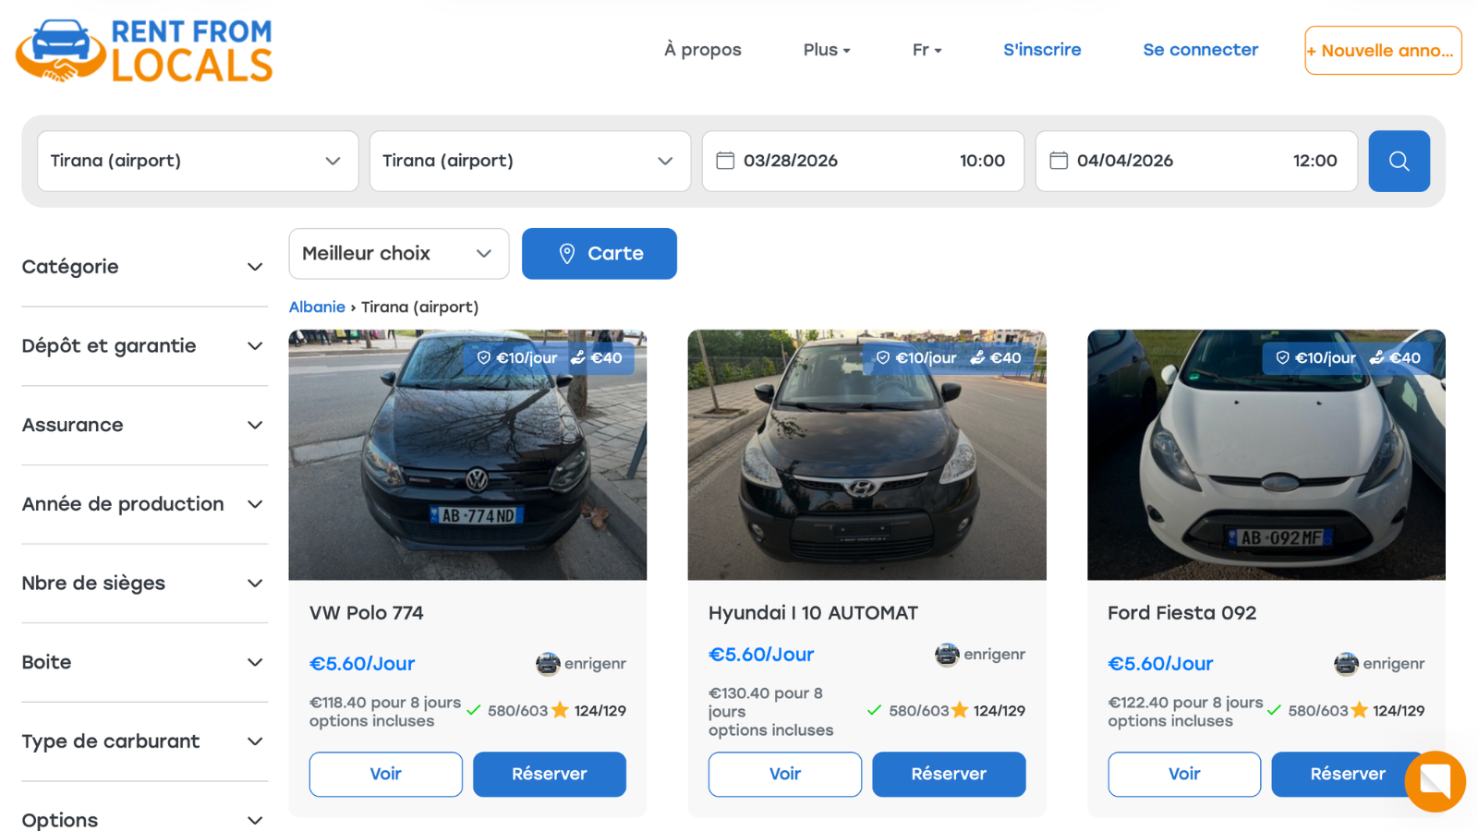Select À propos in the navigation
1478x831 pixels.
[702, 50]
